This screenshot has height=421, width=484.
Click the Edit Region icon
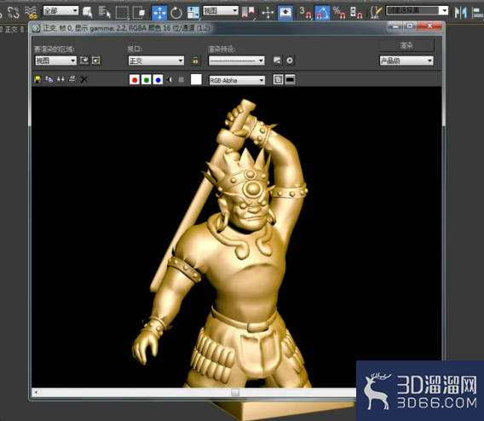[x=84, y=61]
